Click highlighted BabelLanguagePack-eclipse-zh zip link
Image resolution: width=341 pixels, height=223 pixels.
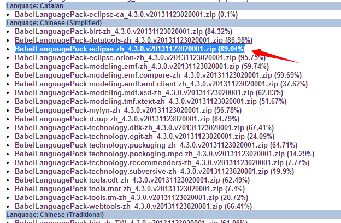coord(130,49)
